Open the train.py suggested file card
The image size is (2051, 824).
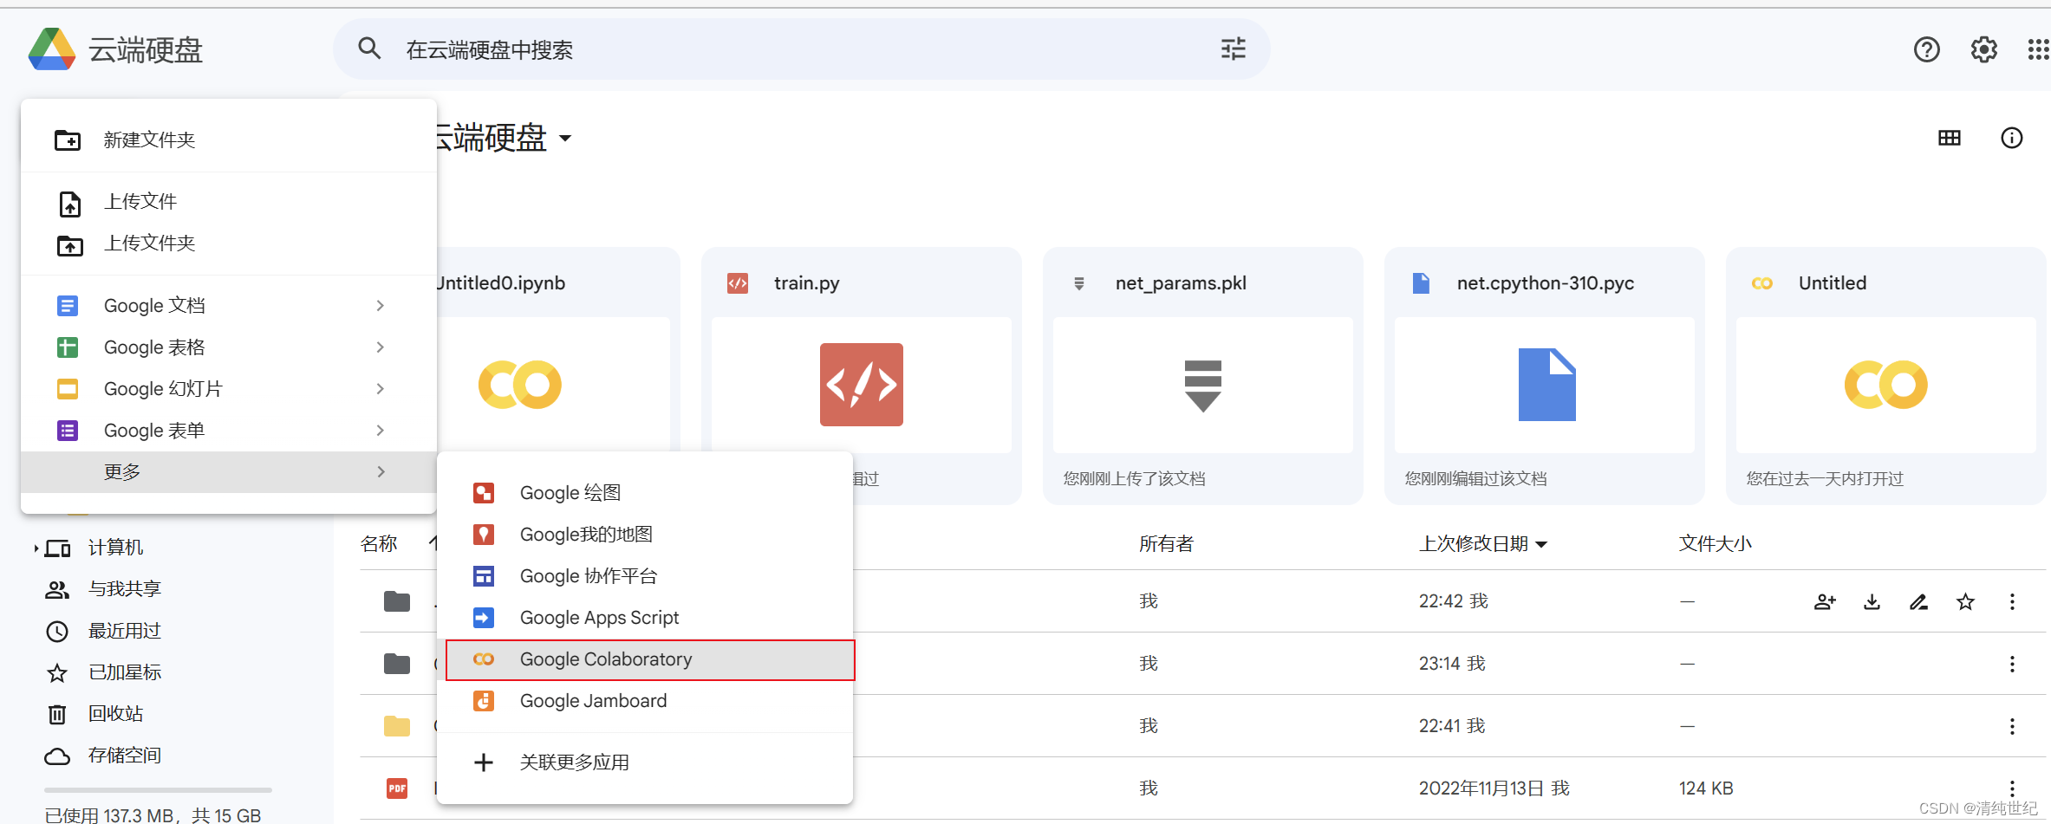(x=861, y=376)
